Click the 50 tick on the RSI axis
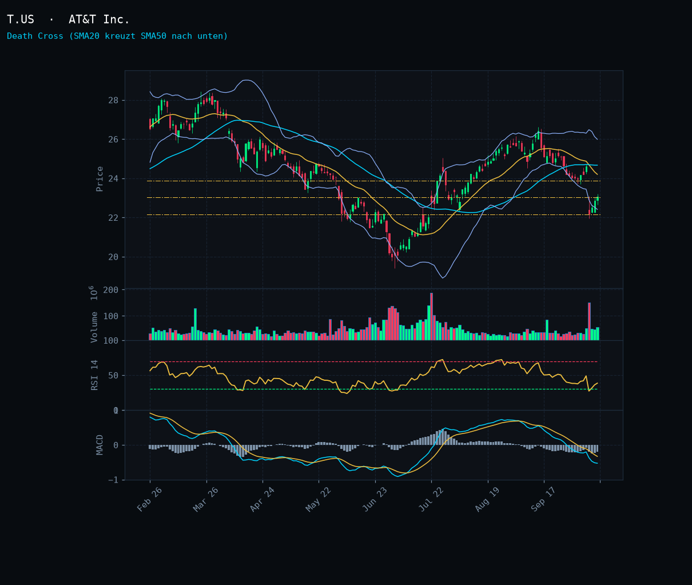The width and height of the screenshot is (692, 585). pos(113,376)
